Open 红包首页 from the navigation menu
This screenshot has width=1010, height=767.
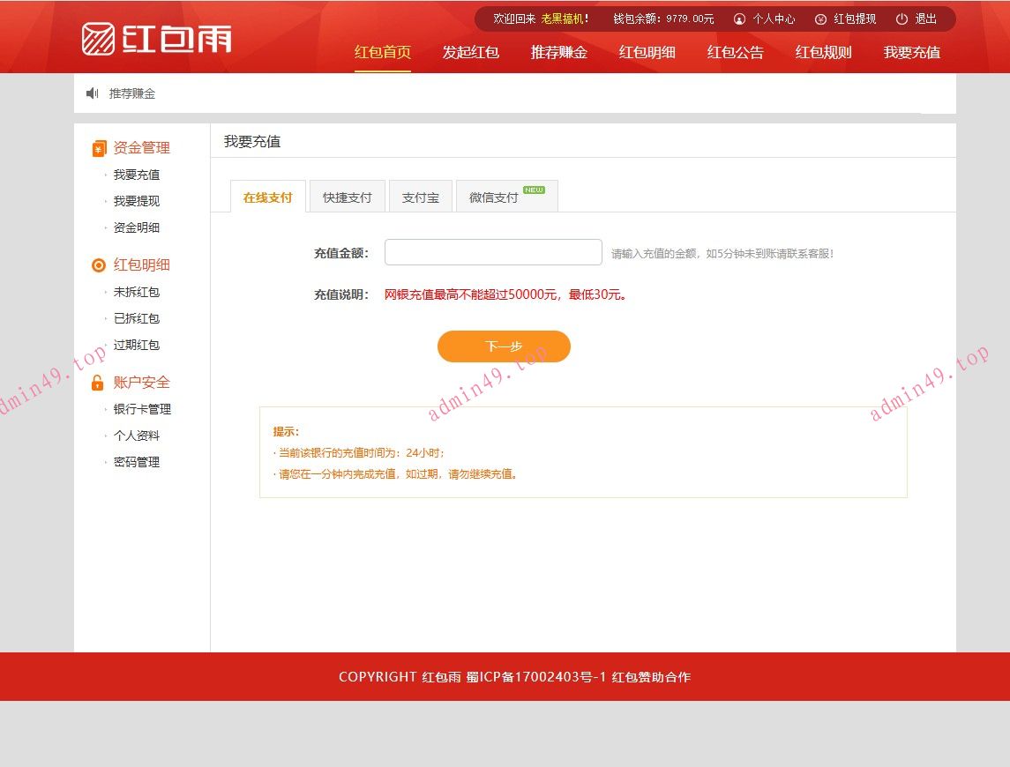[x=382, y=53]
